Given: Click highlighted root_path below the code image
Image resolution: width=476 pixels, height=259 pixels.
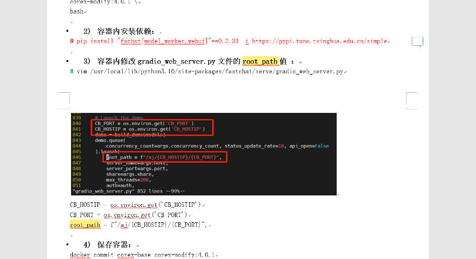Looking at the screenshot, I should (85, 225).
